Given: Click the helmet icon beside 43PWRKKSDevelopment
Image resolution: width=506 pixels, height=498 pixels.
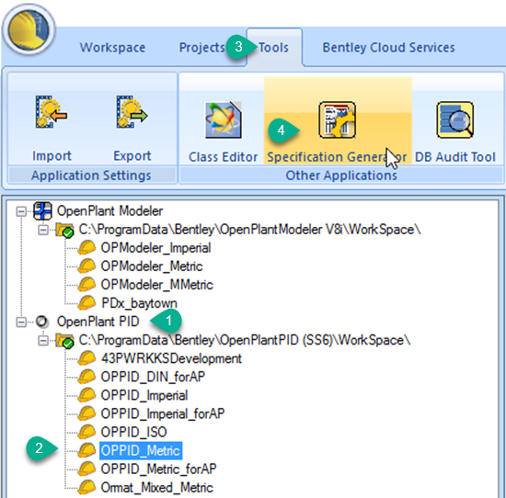Looking at the screenshot, I should click(86, 358).
